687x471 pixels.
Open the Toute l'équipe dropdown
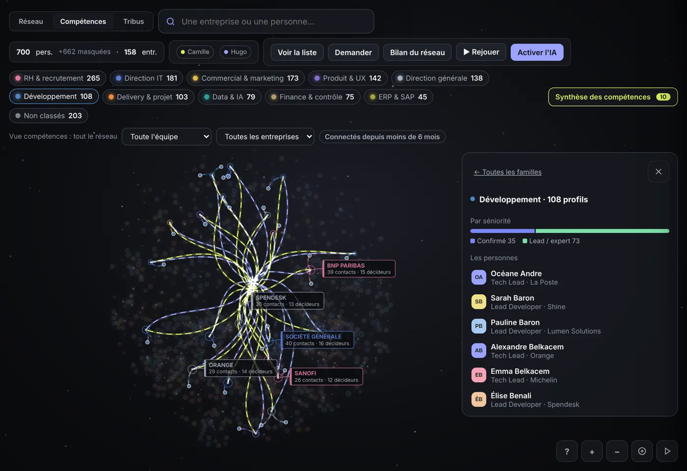pyautogui.click(x=166, y=137)
